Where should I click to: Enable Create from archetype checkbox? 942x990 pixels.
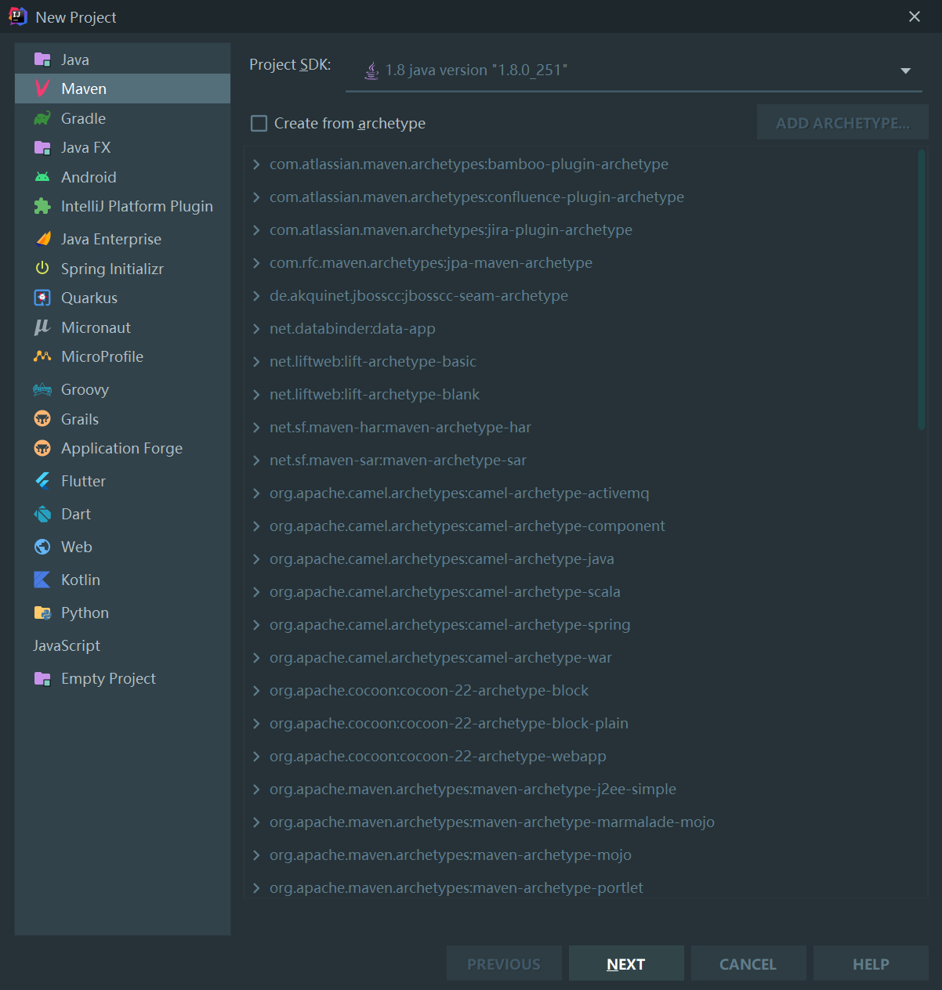259,123
